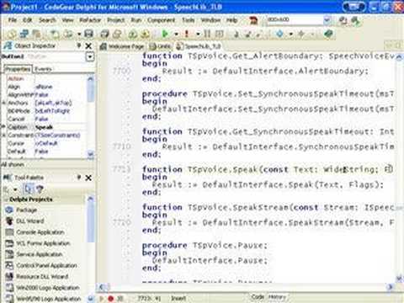Pin the Tool Palette panel

point(79,178)
